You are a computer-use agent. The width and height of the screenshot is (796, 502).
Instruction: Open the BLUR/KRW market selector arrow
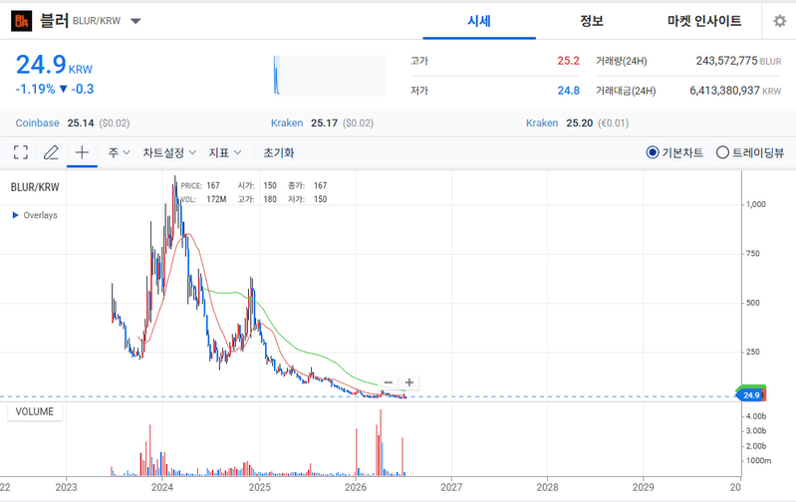[x=135, y=21]
